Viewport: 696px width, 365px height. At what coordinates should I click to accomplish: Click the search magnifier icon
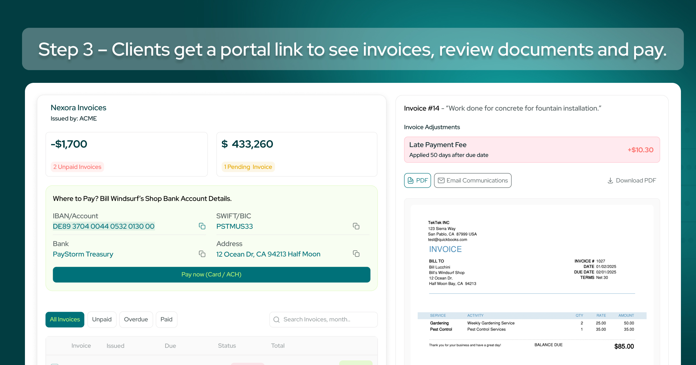pos(276,319)
